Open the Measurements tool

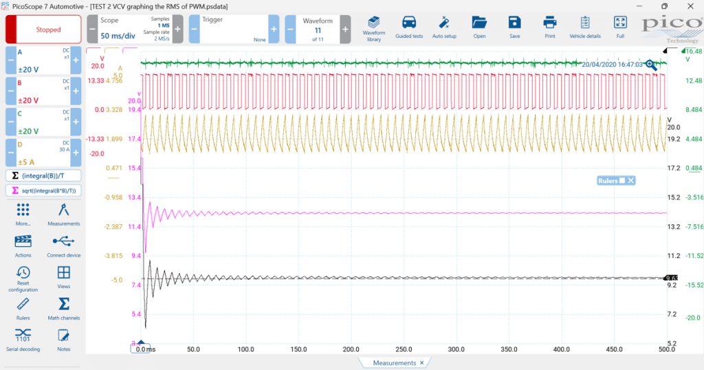point(64,214)
